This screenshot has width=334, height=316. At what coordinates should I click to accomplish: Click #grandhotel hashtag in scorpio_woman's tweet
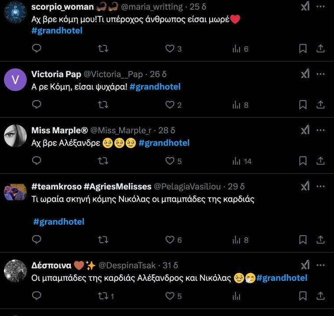point(57,30)
